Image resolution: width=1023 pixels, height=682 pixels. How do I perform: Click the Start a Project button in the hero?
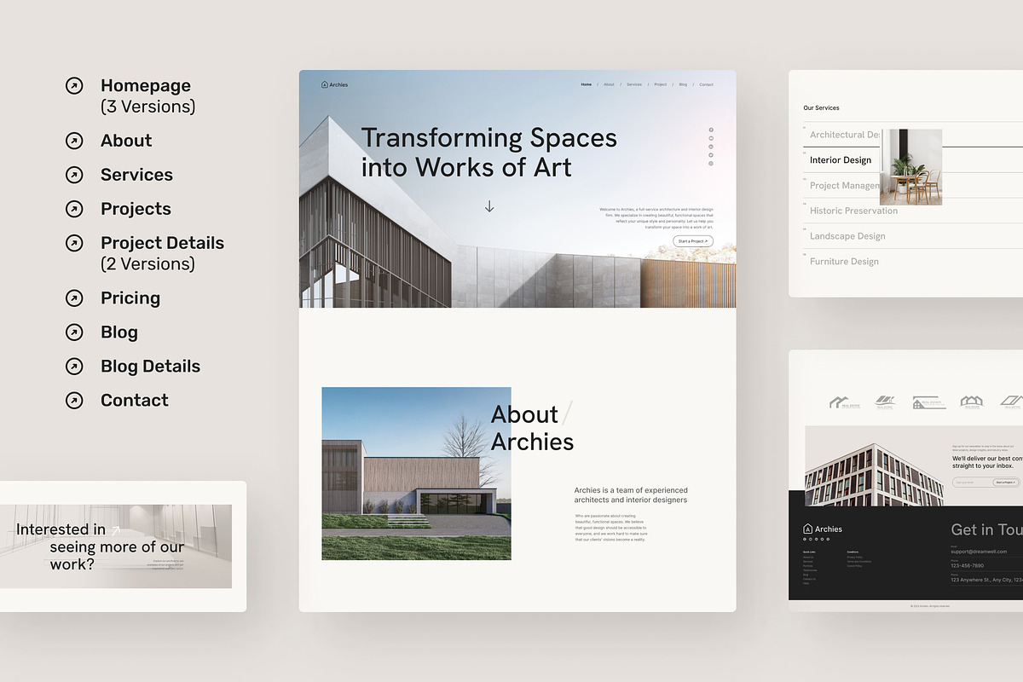693,241
